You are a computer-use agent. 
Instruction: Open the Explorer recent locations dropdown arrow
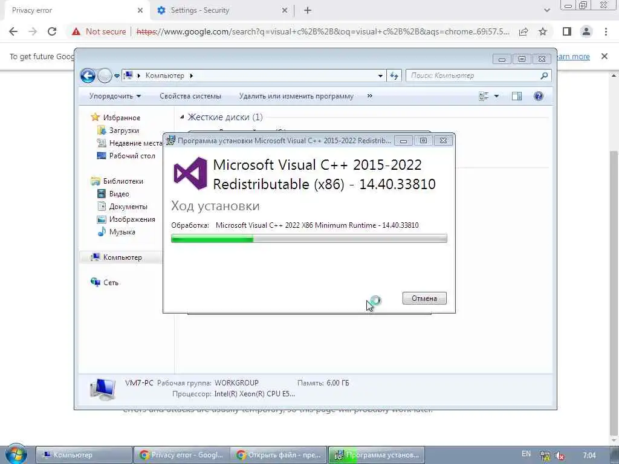pyautogui.click(x=117, y=76)
